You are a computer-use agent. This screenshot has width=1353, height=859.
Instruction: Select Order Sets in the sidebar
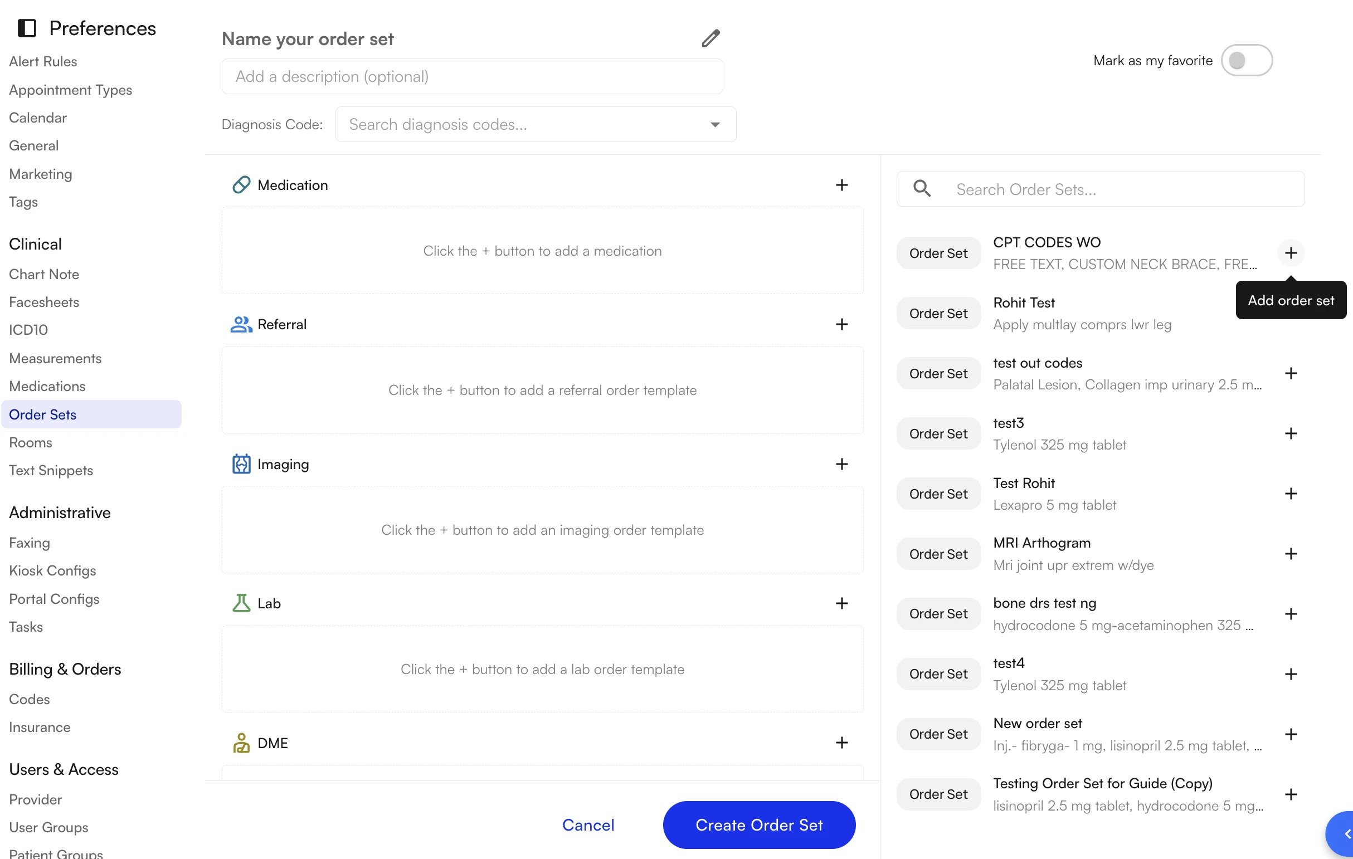click(x=91, y=414)
